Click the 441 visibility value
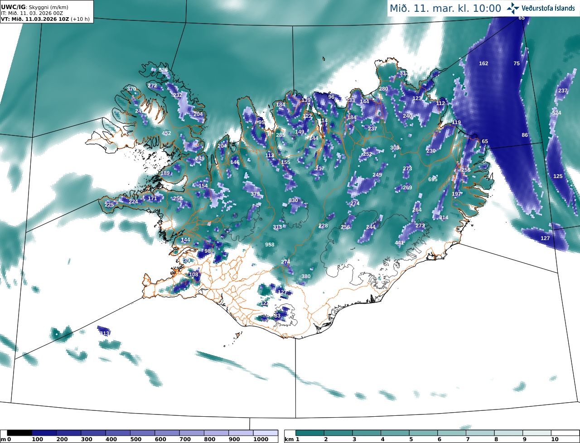The image size is (580, 443). coord(399,243)
